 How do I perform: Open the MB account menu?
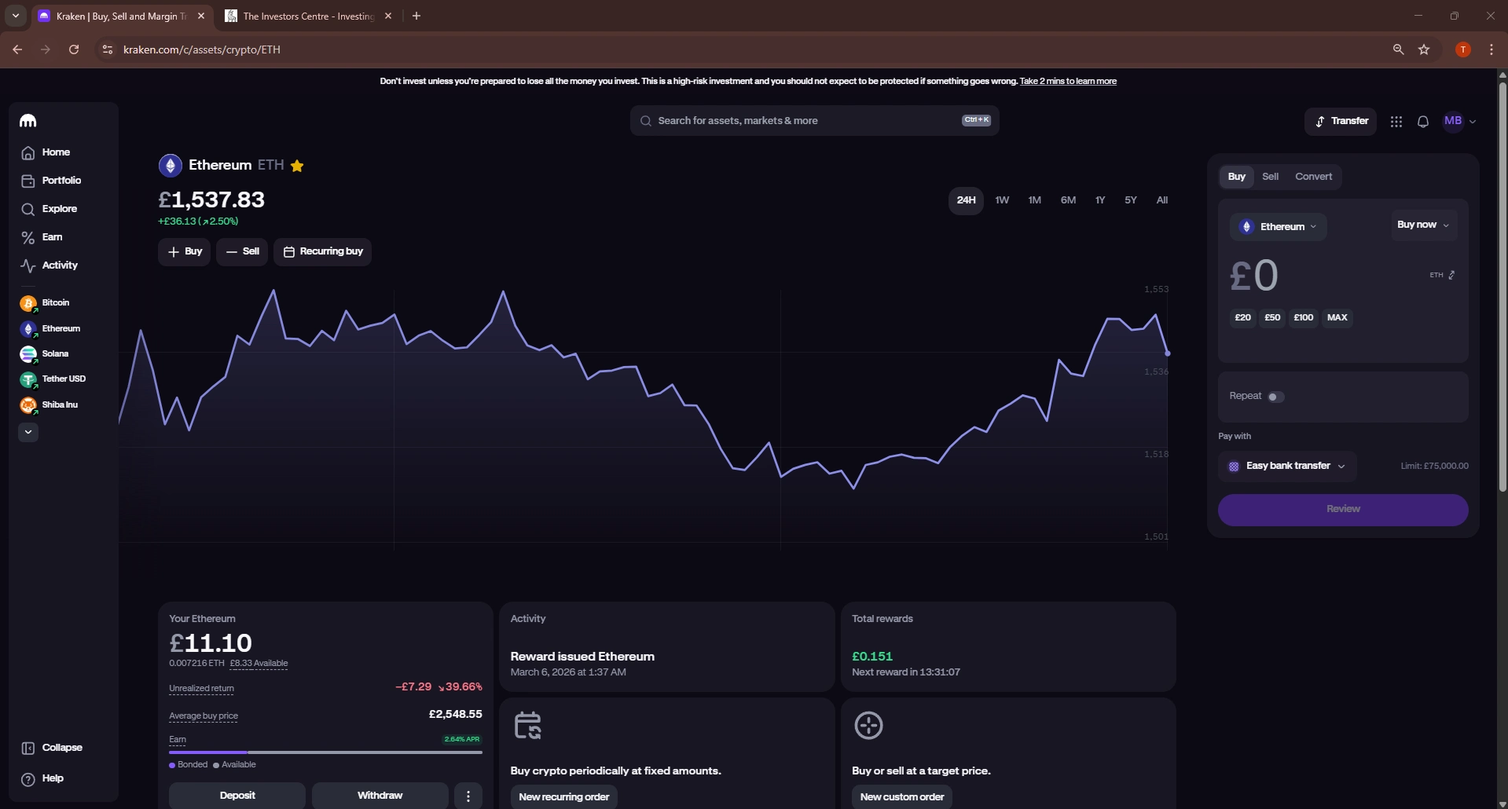click(1459, 121)
